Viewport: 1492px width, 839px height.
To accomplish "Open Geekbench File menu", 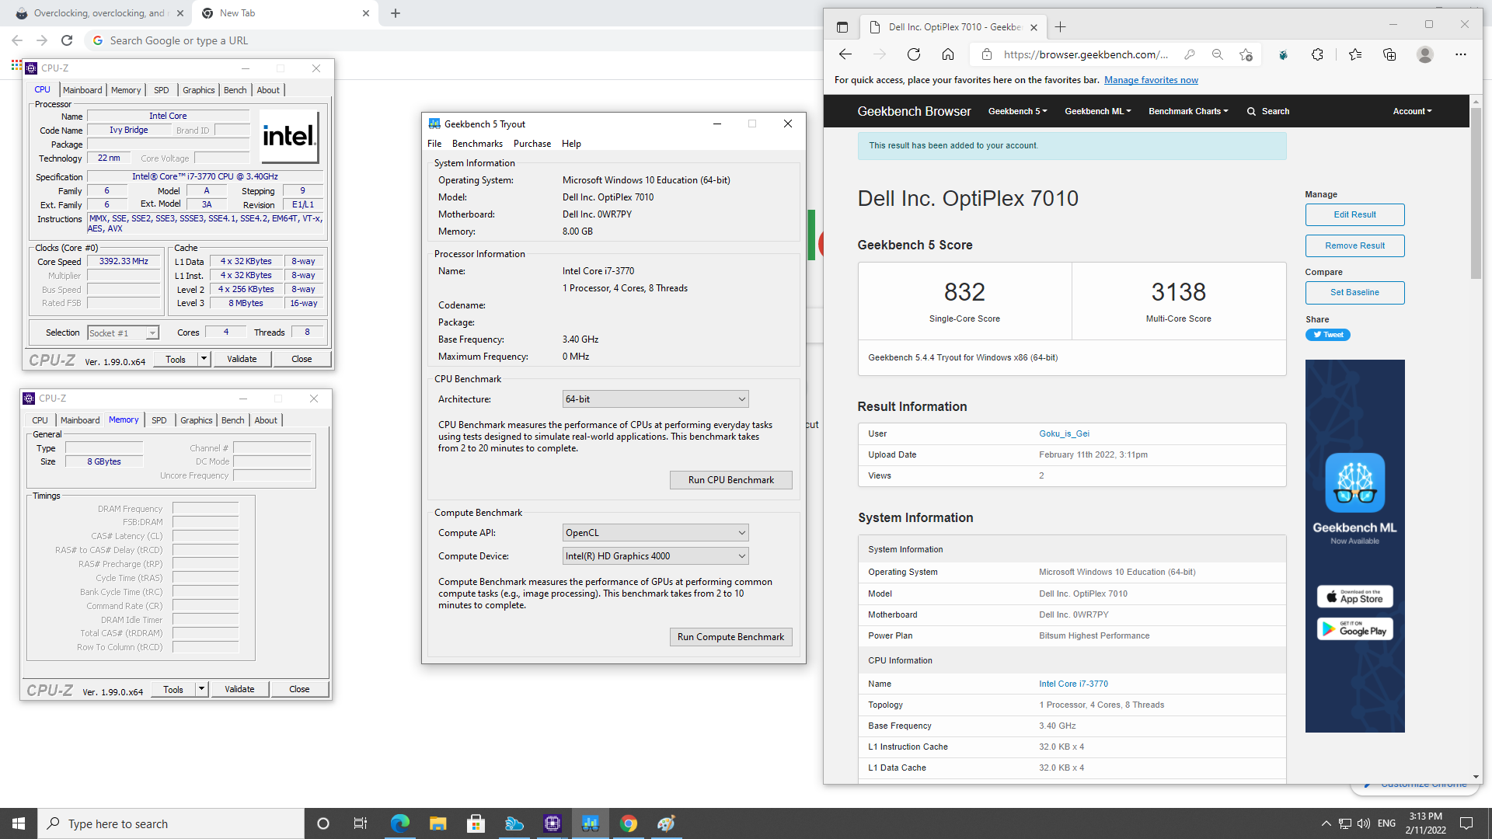I will point(434,144).
